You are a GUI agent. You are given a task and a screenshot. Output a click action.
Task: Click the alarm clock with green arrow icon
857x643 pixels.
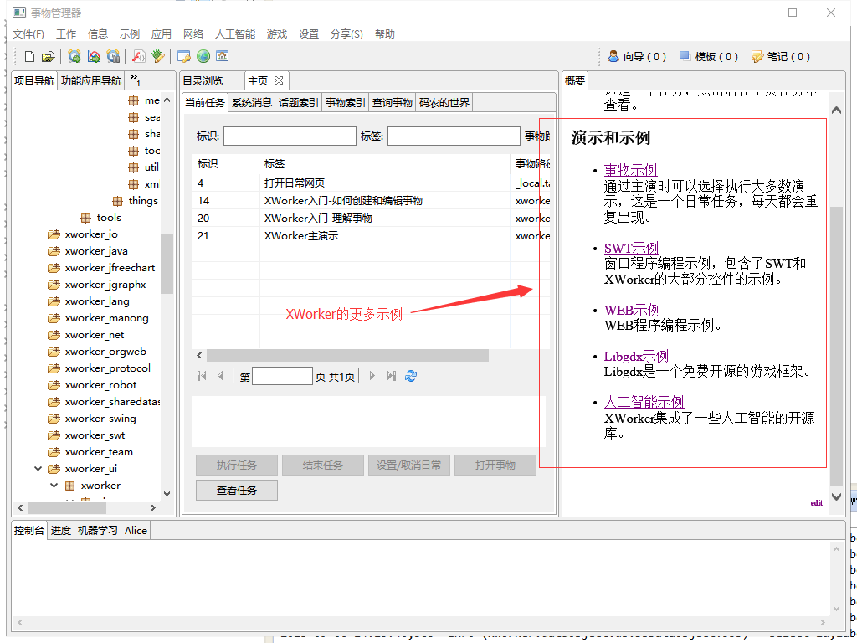[x=74, y=56]
